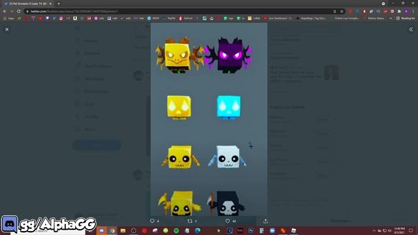This screenshot has height=235, width=418.
Task: Open the Chrome extensions puzzle icon
Action: pos(399,12)
